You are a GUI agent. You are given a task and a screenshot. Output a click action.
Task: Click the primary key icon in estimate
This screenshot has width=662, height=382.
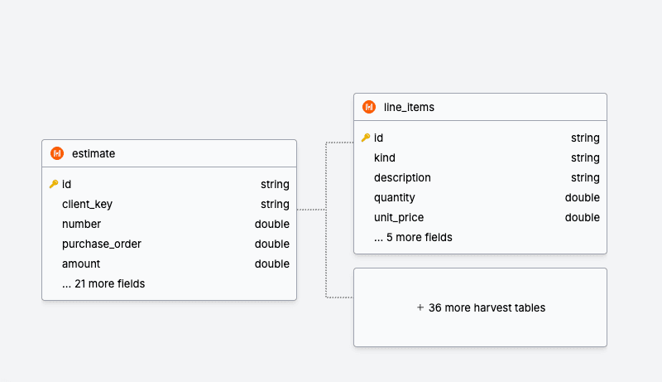(x=54, y=185)
